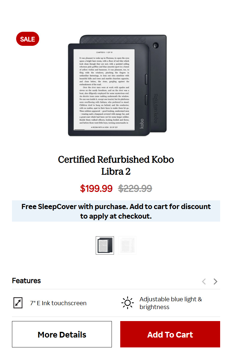Click the red SALE badge

(x=28, y=39)
